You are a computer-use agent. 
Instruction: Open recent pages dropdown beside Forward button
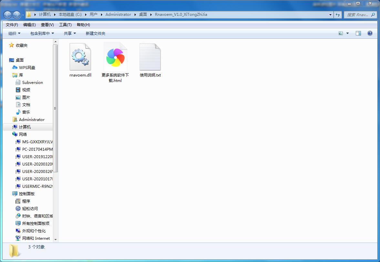[x=23, y=15]
